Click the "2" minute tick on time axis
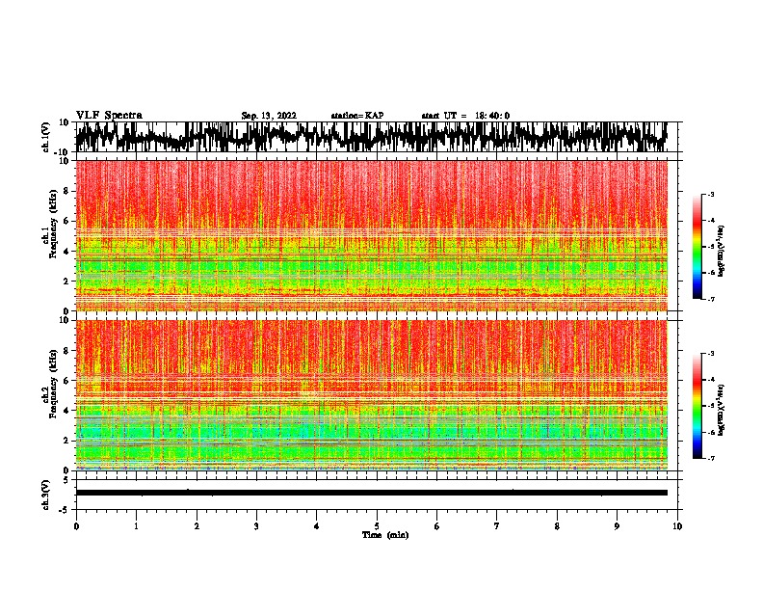 [x=197, y=526]
